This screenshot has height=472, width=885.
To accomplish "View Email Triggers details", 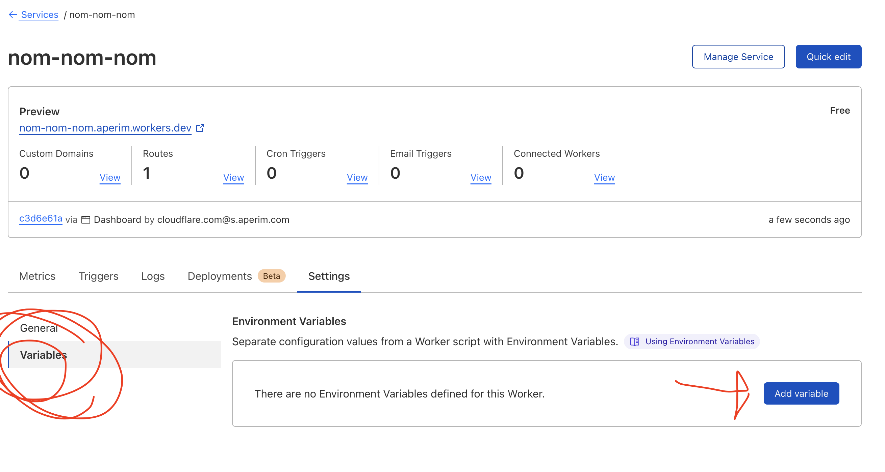I will (480, 177).
